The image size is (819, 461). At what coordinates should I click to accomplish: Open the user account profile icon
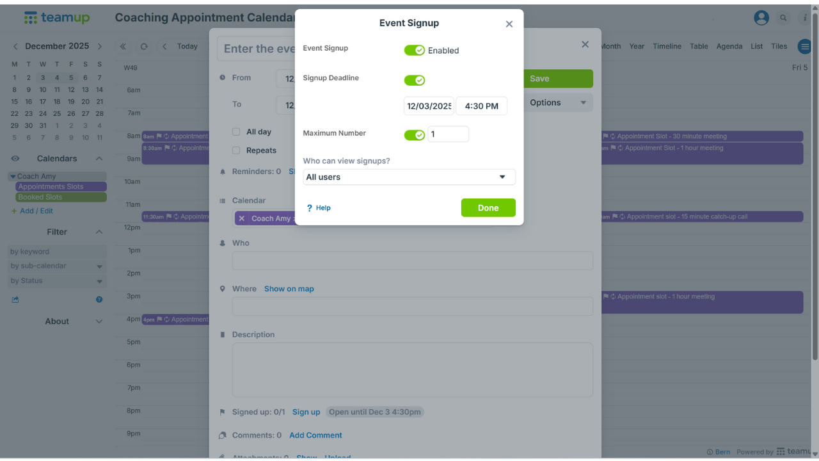tap(761, 18)
